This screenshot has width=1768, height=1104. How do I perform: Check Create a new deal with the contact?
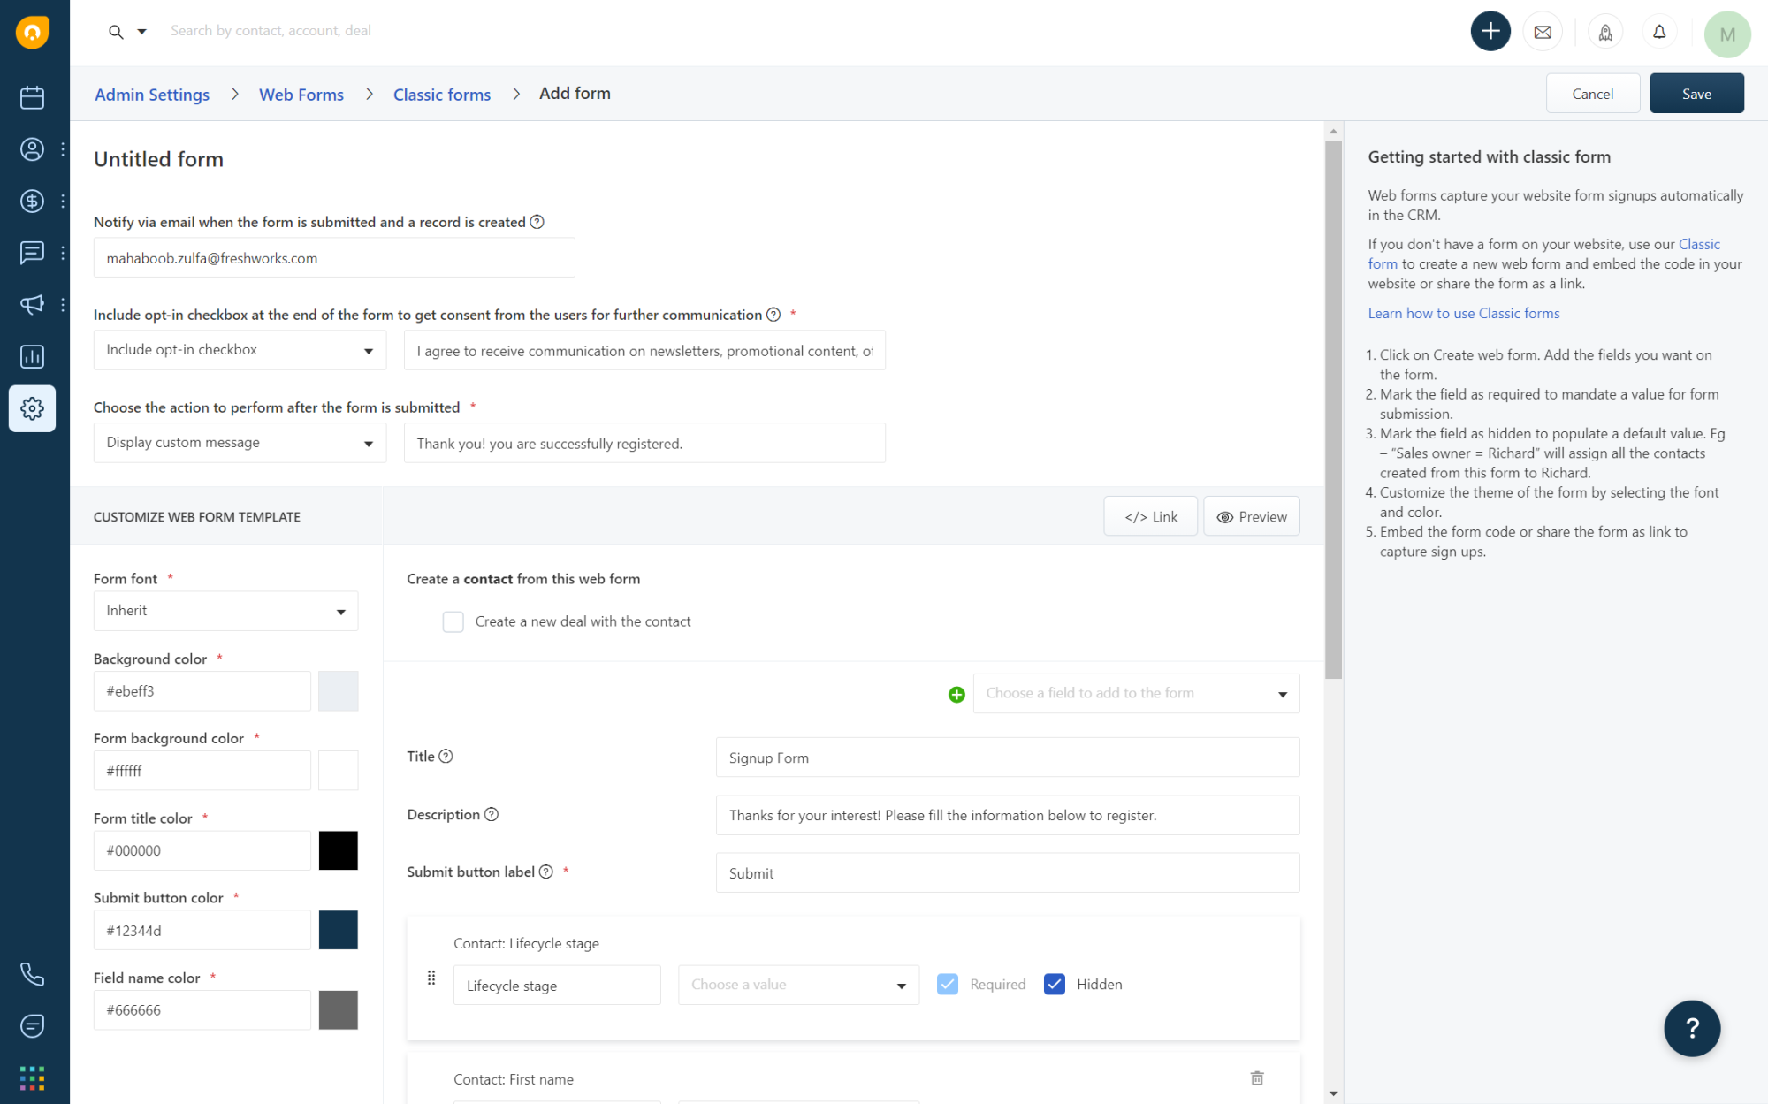tap(453, 621)
